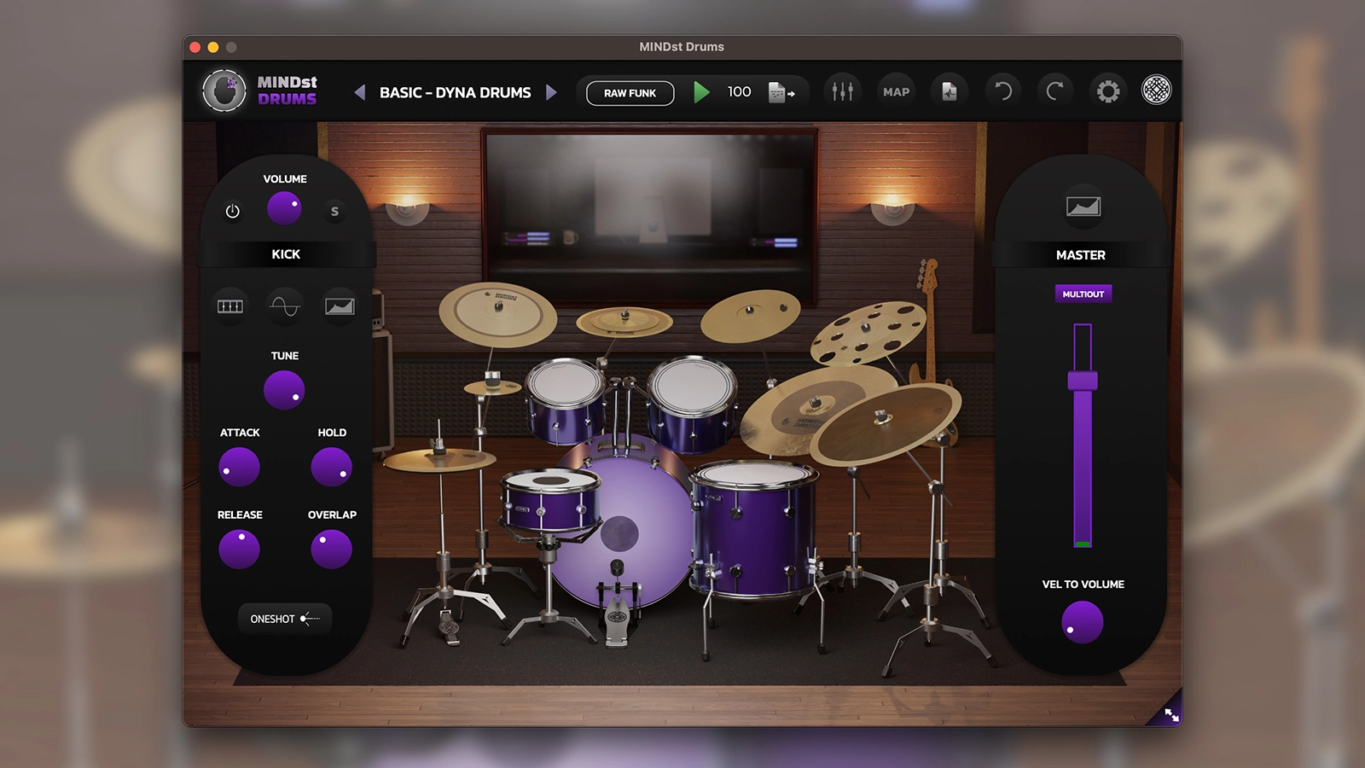Screen dimensions: 1365x768
Task: Go to the next kit preset arrow
Action: click(x=551, y=92)
